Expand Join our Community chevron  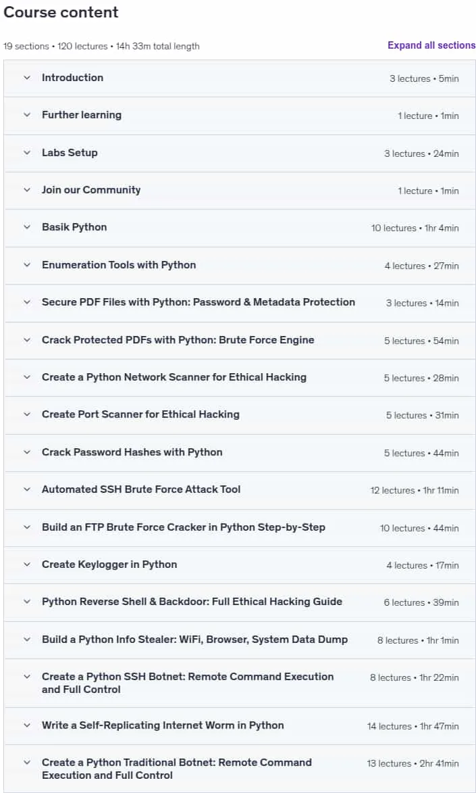pos(27,190)
